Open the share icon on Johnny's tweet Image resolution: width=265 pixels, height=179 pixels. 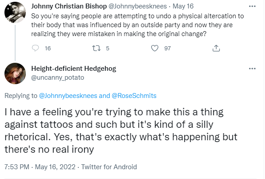point(216,48)
